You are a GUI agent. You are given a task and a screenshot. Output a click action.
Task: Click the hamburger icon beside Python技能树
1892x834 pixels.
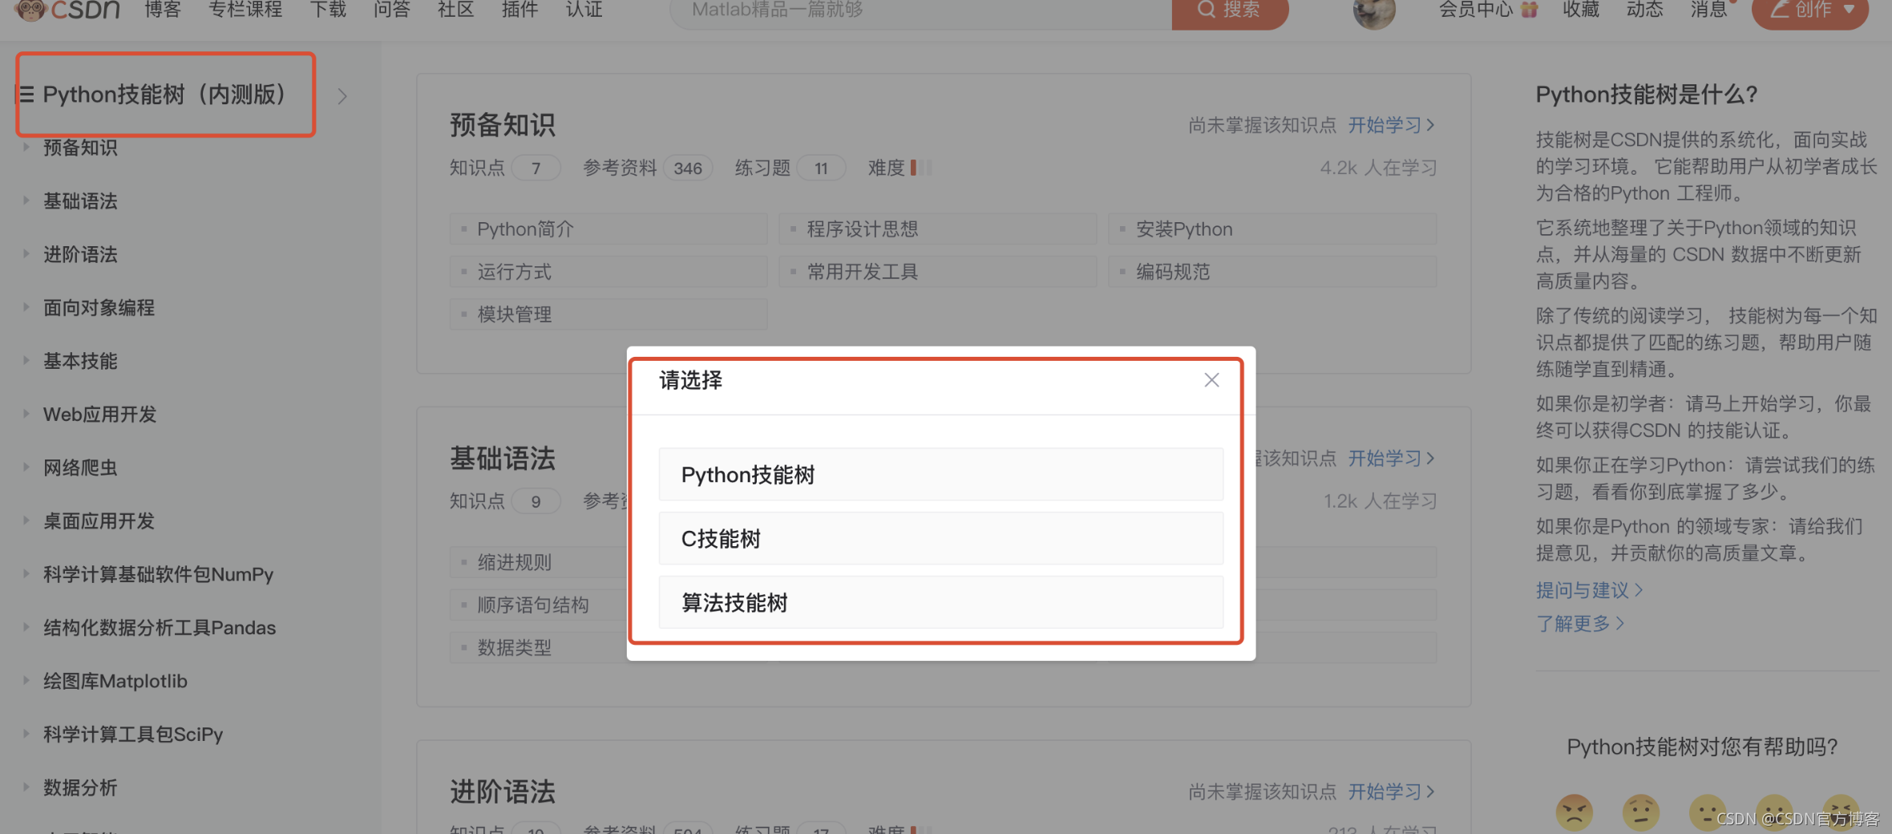click(26, 95)
